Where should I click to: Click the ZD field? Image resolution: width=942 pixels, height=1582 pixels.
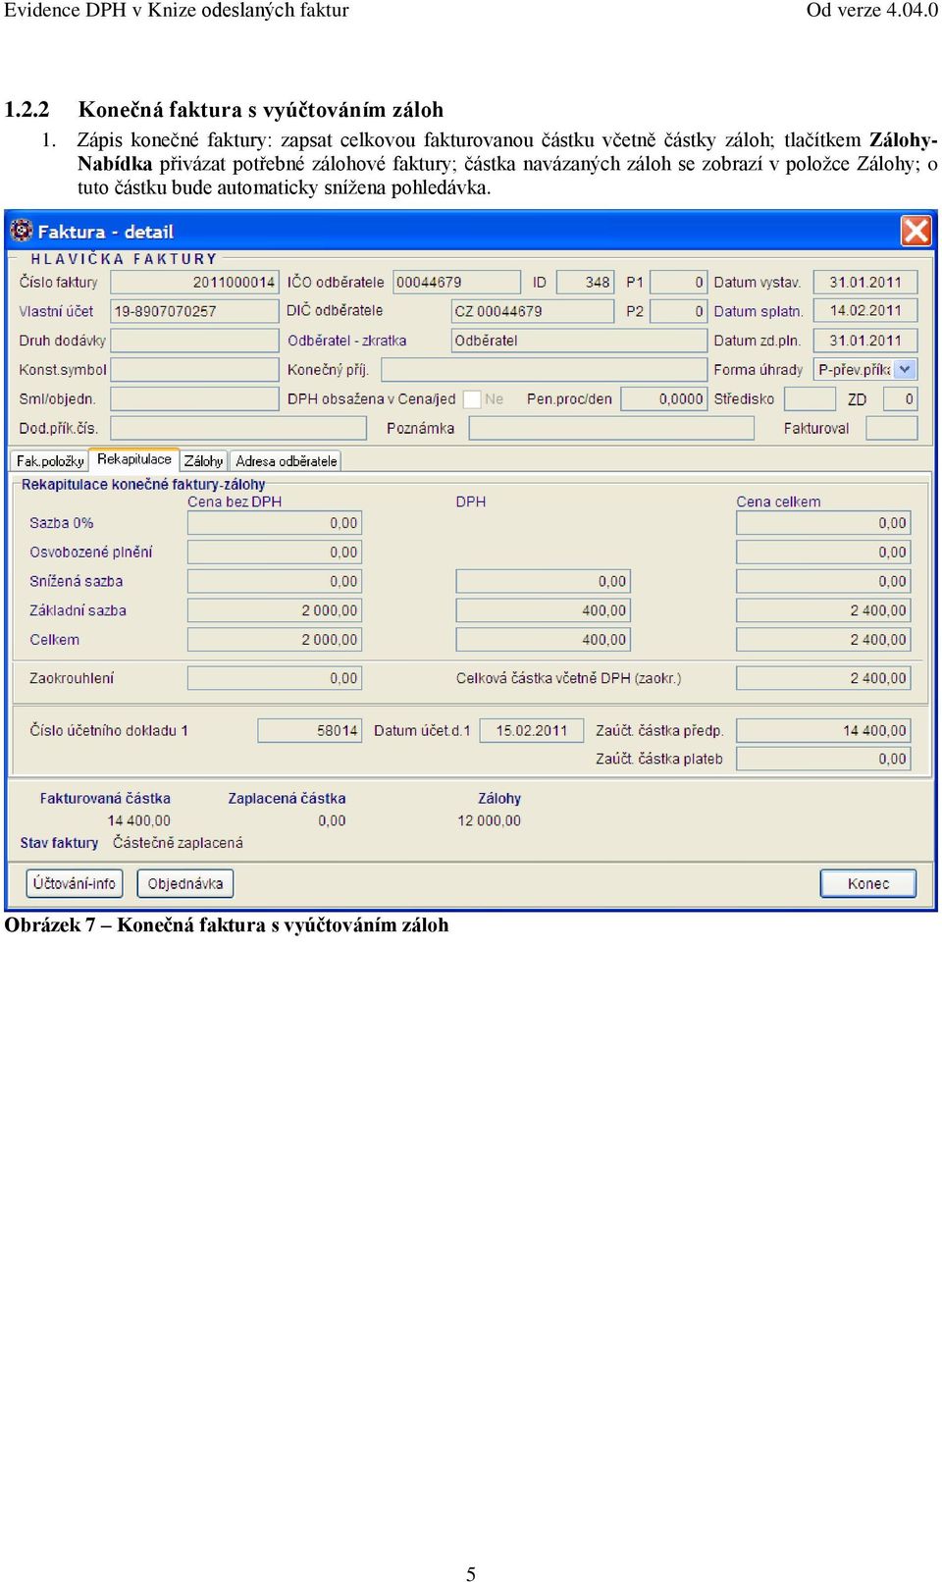(900, 398)
